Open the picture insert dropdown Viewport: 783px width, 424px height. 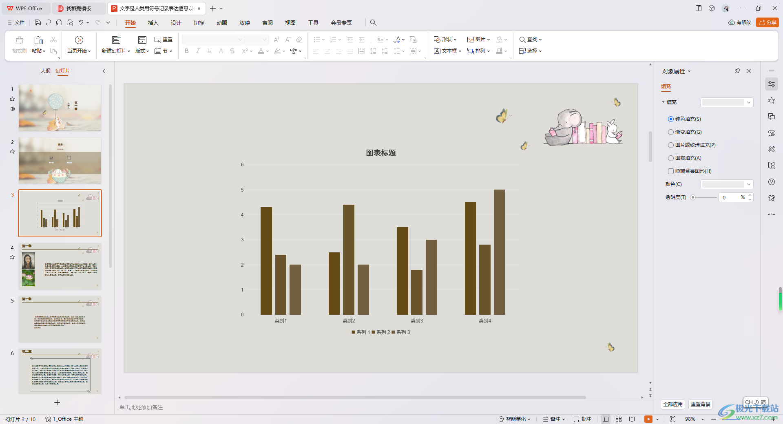tap(478, 40)
